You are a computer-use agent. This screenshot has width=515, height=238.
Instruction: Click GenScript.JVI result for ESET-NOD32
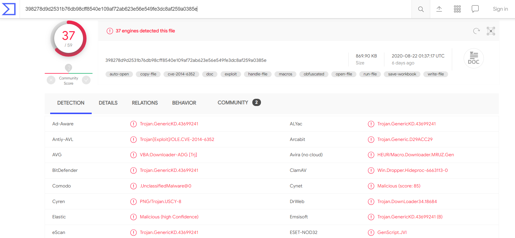point(392,233)
